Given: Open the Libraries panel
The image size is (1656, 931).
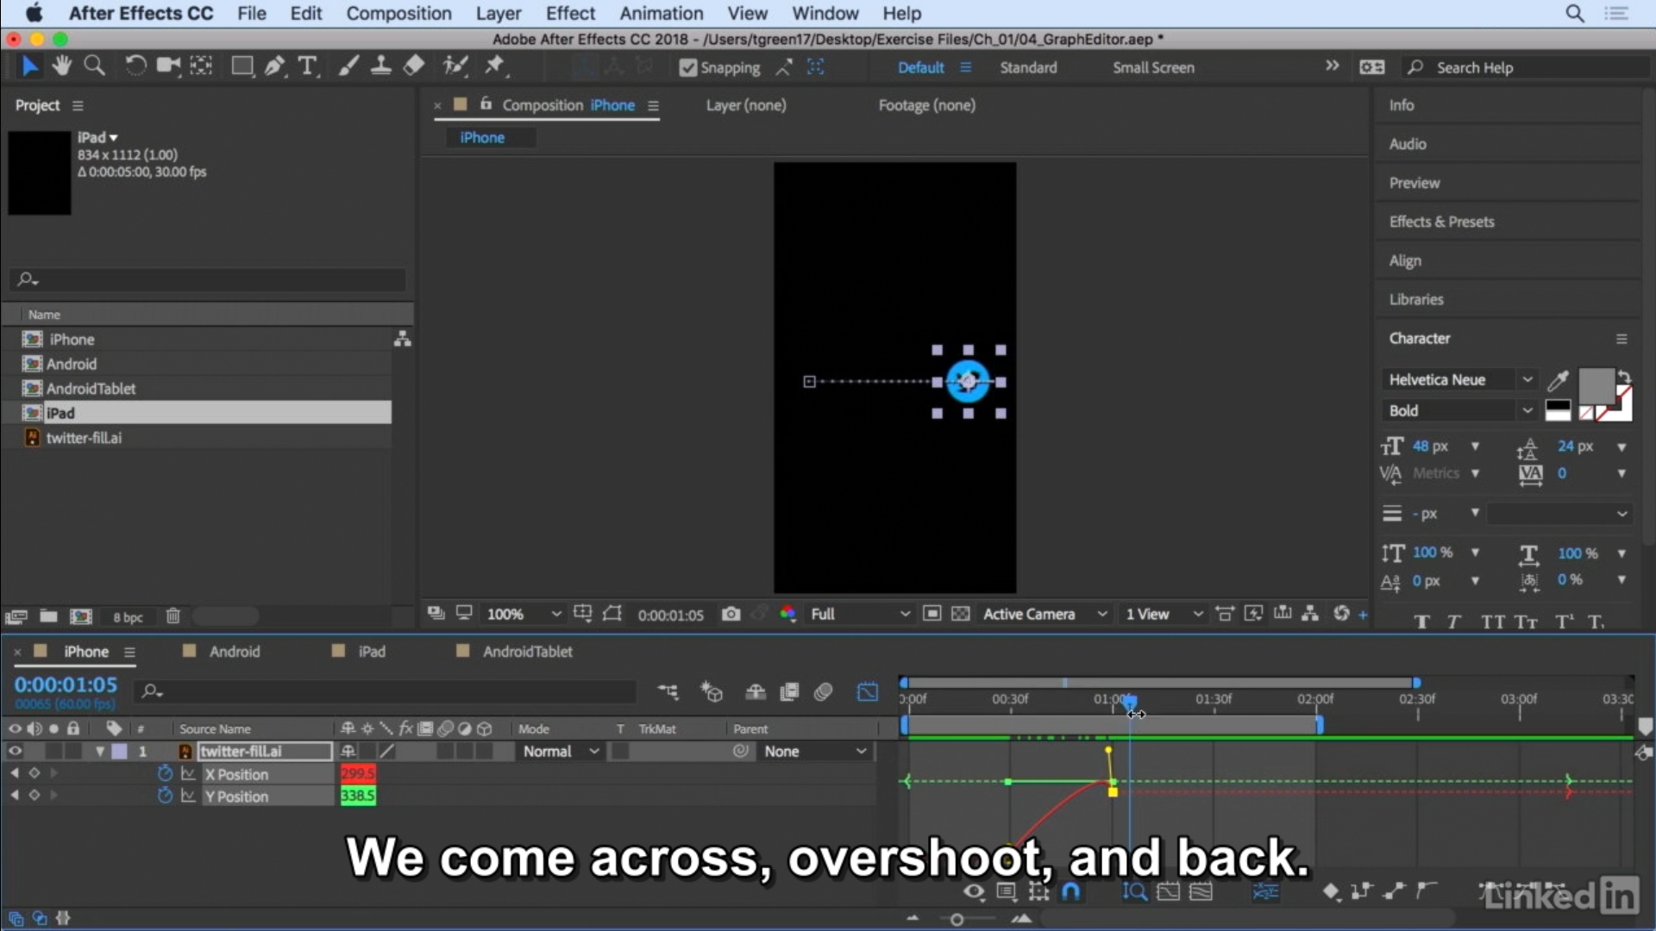Looking at the screenshot, I should coord(1416,299).
